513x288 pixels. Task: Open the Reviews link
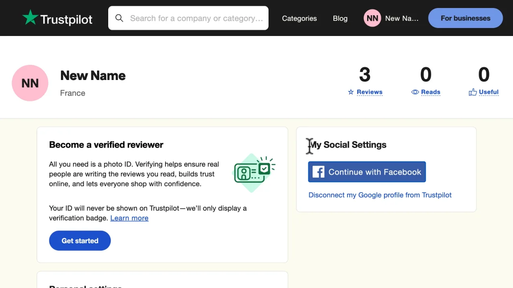pos(370,92)
